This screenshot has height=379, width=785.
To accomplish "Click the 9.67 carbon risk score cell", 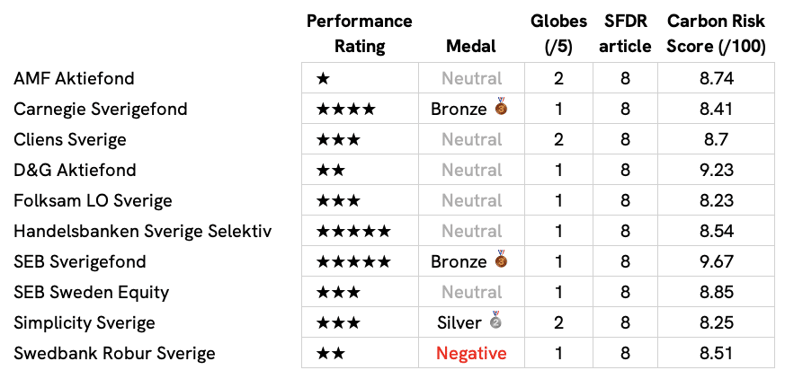I will (717, 261).
